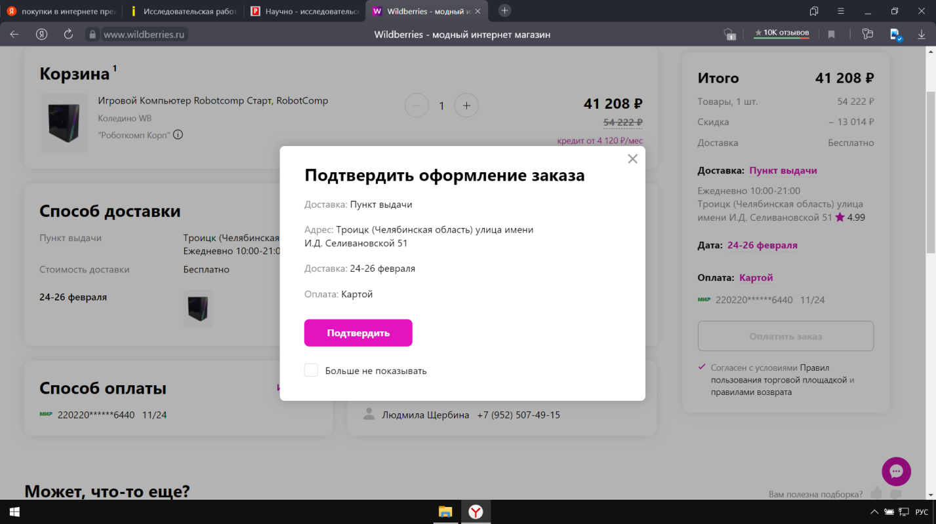
Task: Click the Оплатить заказ button
Action: coord(786,337)
